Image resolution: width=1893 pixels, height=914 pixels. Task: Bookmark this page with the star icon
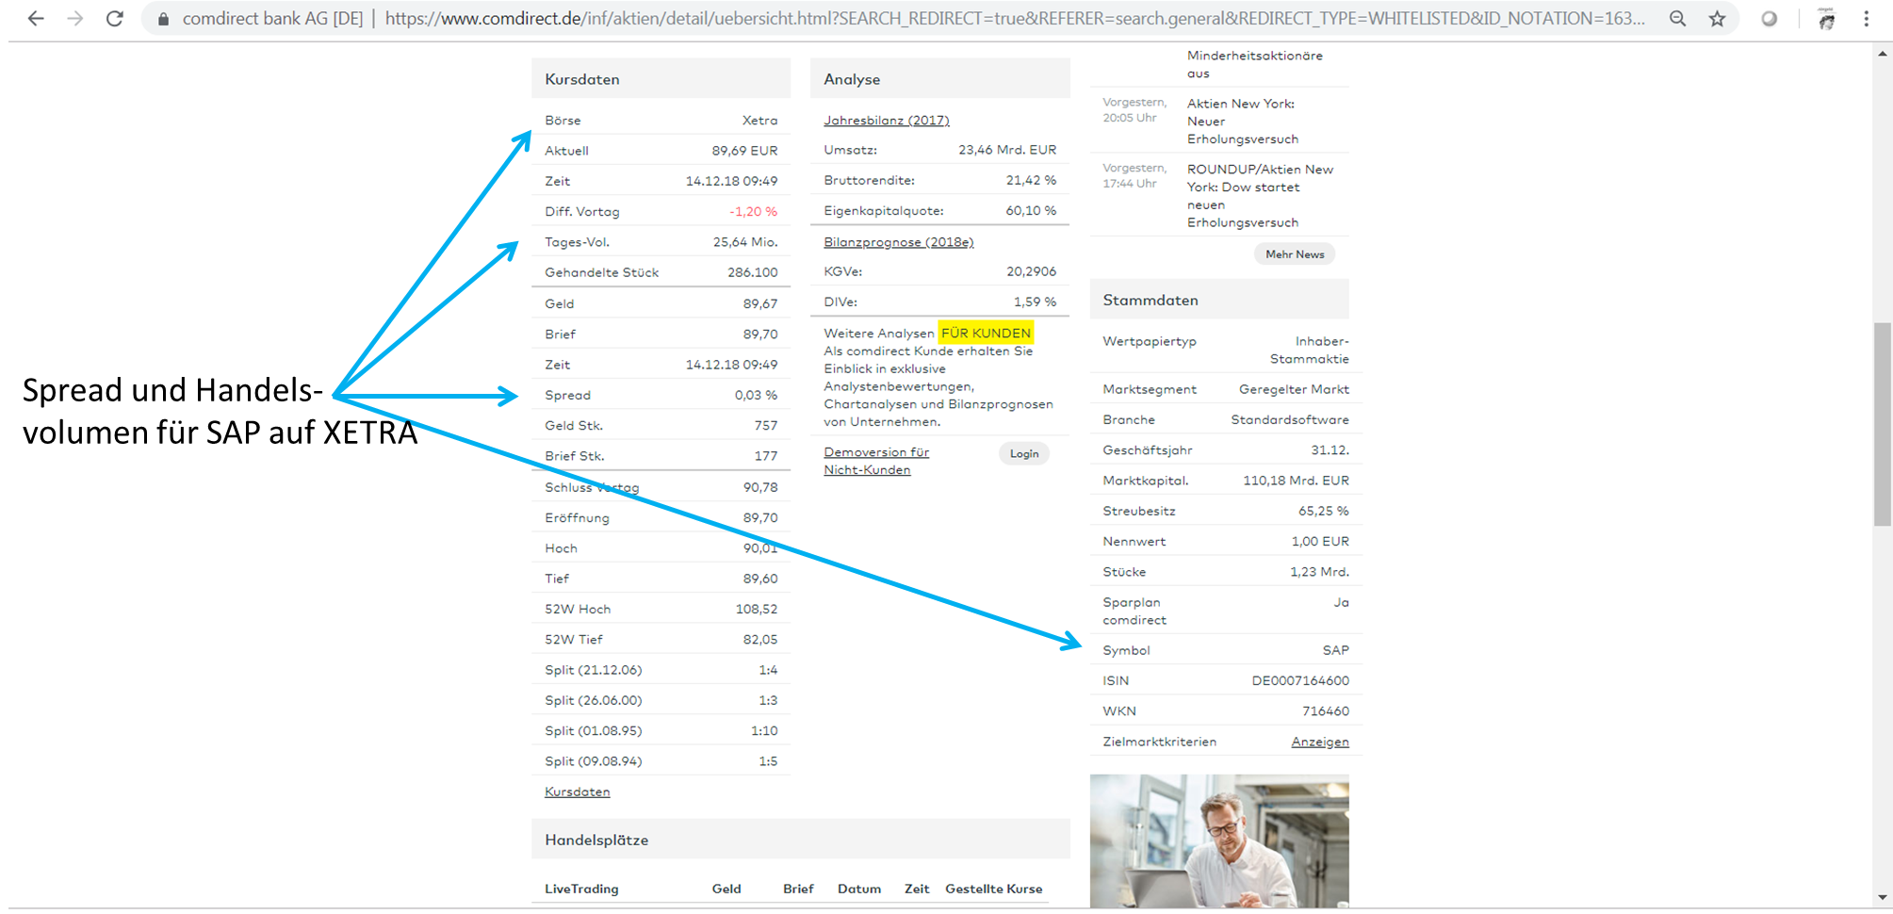point(1717,19)
